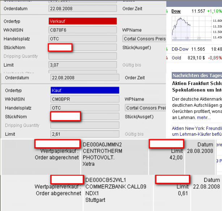The height and width of the screenshot is (211, 222).
Task: Click the Dow value 11.557
Action: coord(198,11)
